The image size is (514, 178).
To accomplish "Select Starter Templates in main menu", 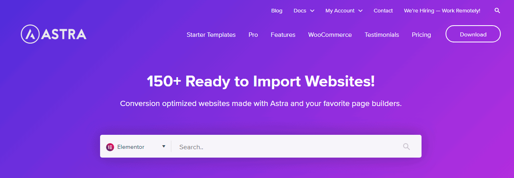I will coord(211,35).
